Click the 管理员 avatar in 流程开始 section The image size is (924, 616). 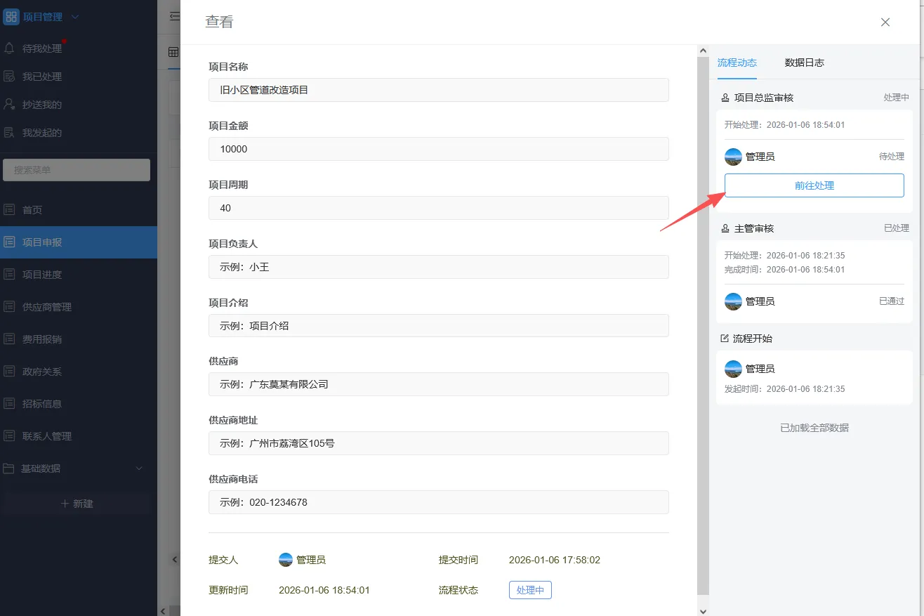(733, 368)
